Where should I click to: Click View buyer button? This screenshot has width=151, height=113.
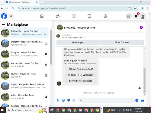pyautogui.click(x=77, y=42)
